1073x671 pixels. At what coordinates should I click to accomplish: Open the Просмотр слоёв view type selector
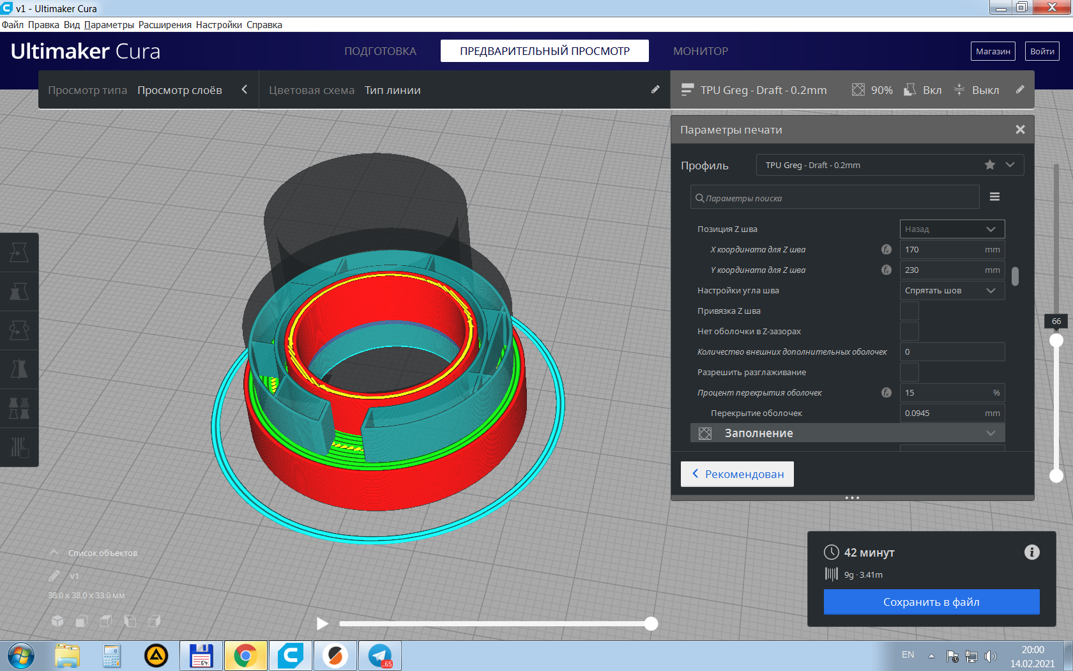click(179, 90)
